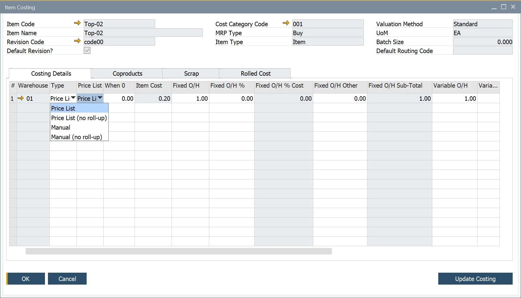Choose Manual (no roll-up) from the list
Image resolution: width=521 pixels, height=298 pixels.
(77, 137)
